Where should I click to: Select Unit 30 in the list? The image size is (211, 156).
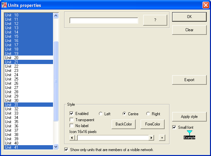point(29,100)
